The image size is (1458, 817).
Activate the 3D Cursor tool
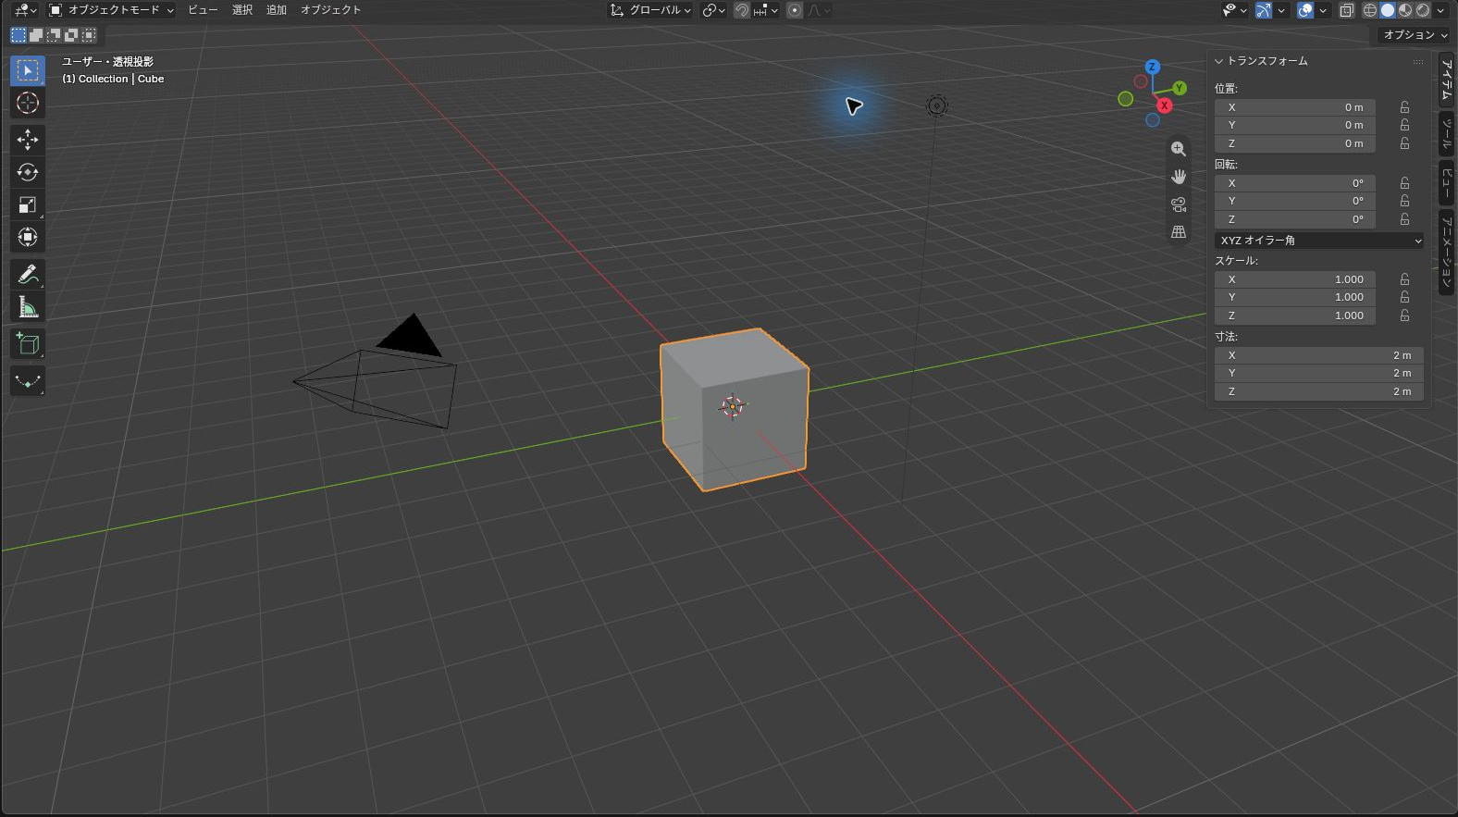(28, 103)
